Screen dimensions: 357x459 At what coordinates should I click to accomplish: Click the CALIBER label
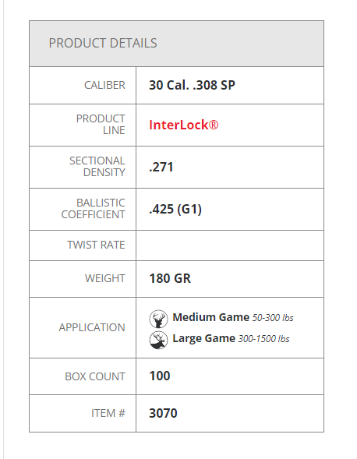coord(104,85)
